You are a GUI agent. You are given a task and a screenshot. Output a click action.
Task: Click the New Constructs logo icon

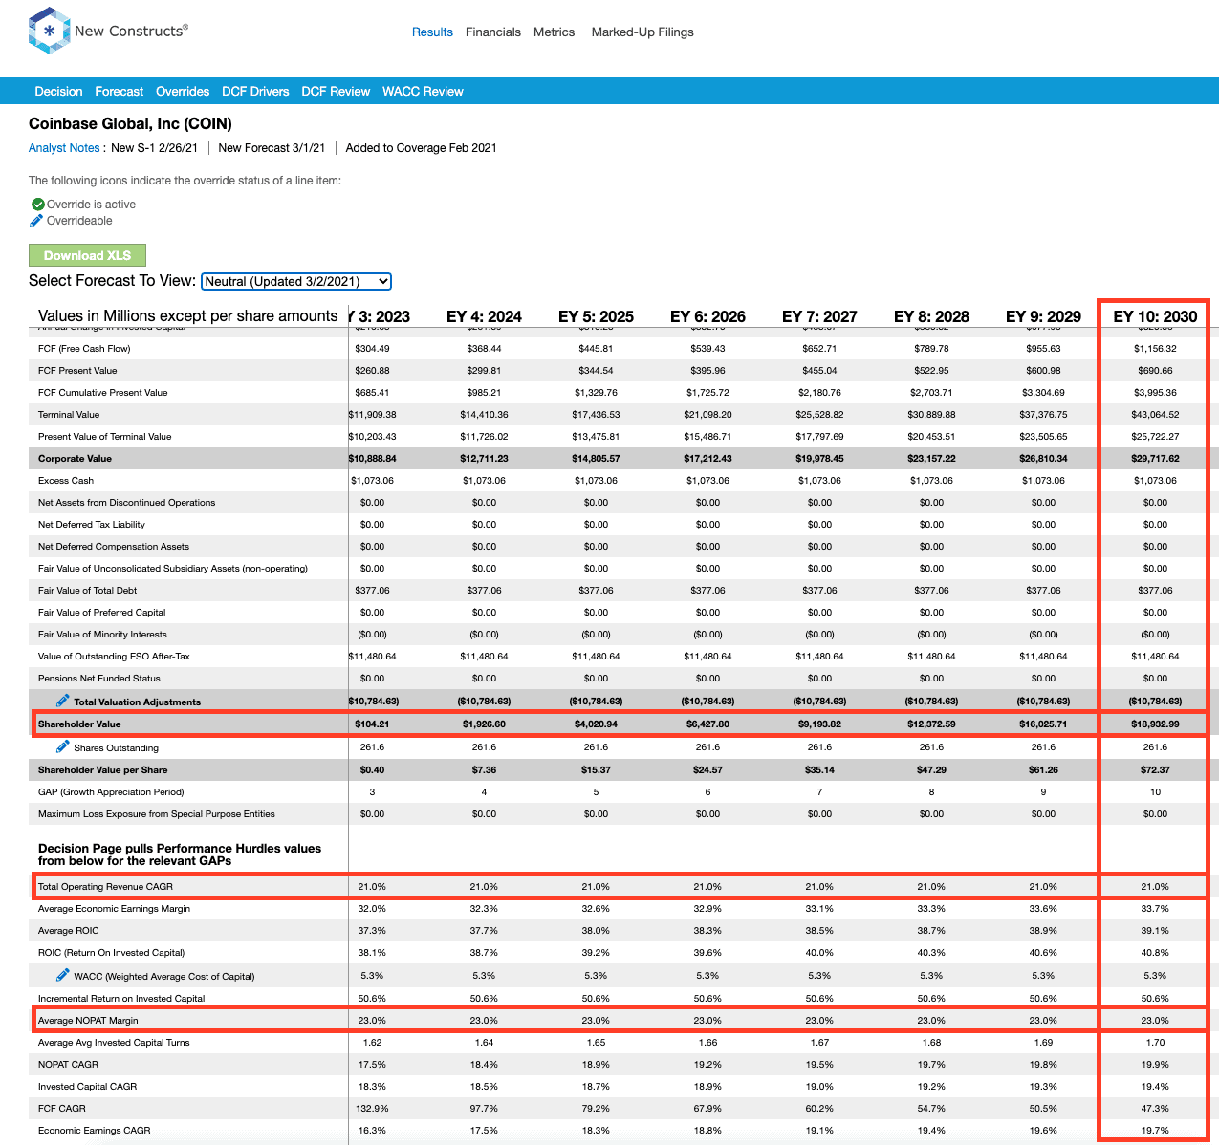click(x=49, y=31)
